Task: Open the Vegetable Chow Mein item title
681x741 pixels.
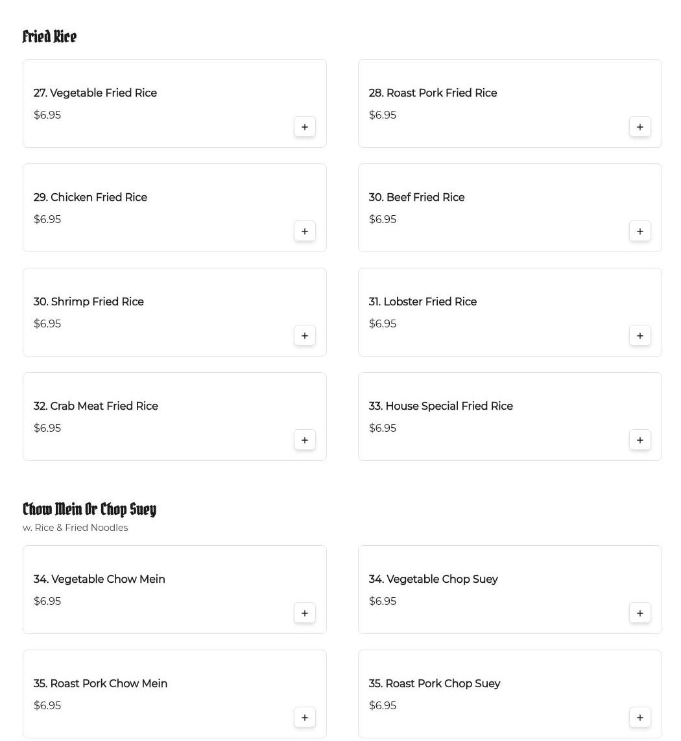Action: pos(99,580)
